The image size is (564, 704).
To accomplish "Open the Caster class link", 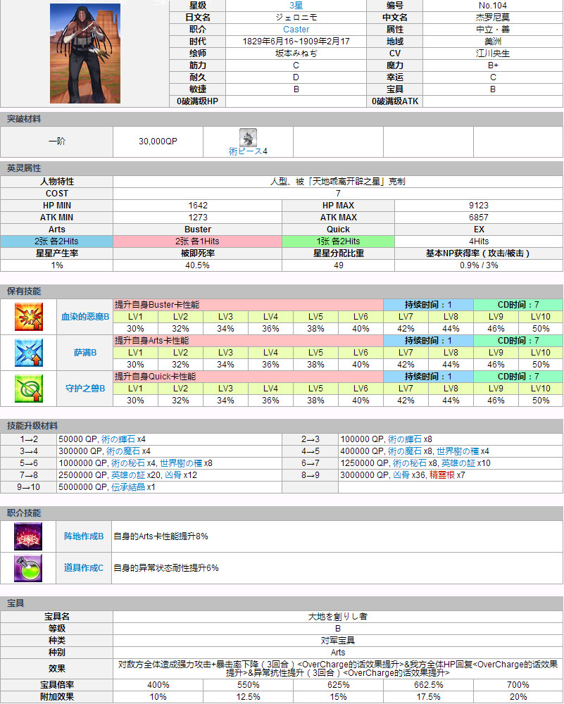I will coord(296,29).
